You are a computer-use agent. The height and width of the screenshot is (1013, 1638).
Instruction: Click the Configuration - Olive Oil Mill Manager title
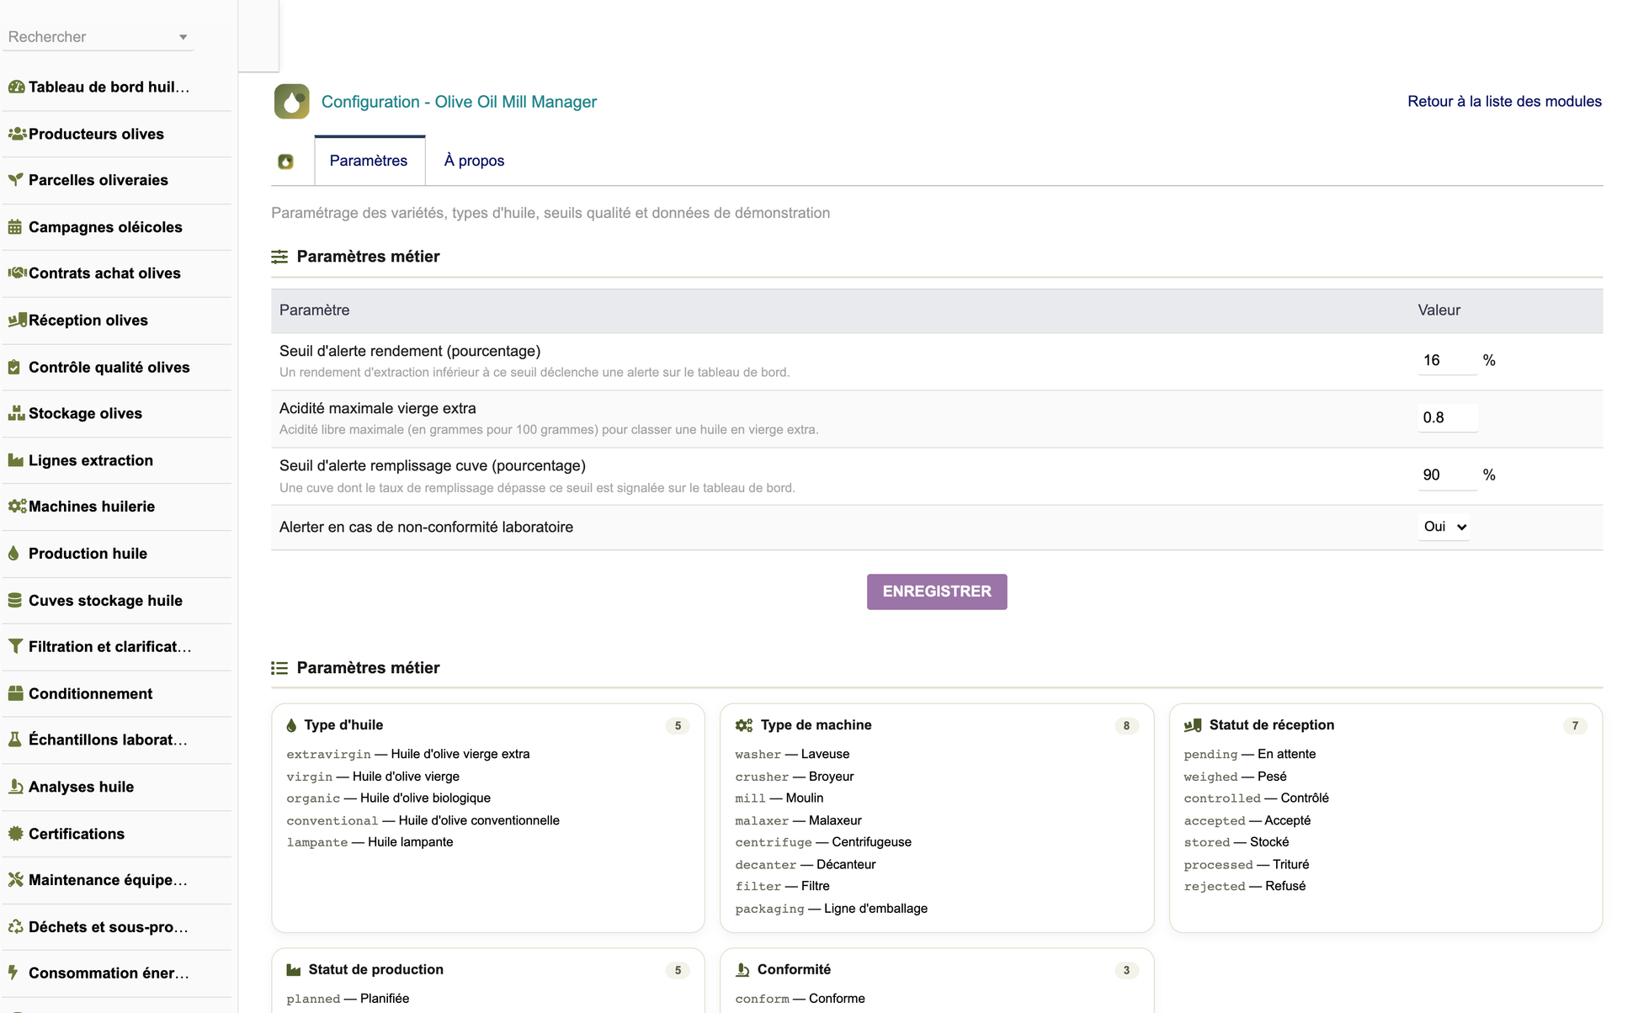[x=459, y=102]
